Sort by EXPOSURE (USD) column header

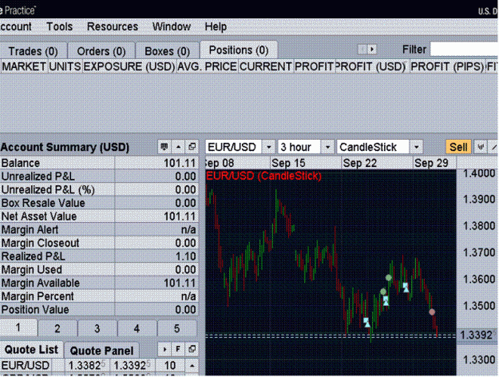pyautogui.click(x=129, y=66)
